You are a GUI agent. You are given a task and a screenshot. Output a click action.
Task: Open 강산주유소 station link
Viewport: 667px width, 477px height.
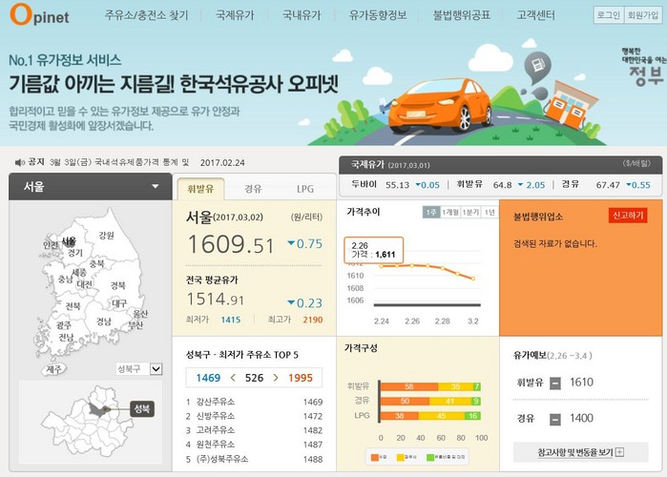pyautogui.click(x=216, y=403)
